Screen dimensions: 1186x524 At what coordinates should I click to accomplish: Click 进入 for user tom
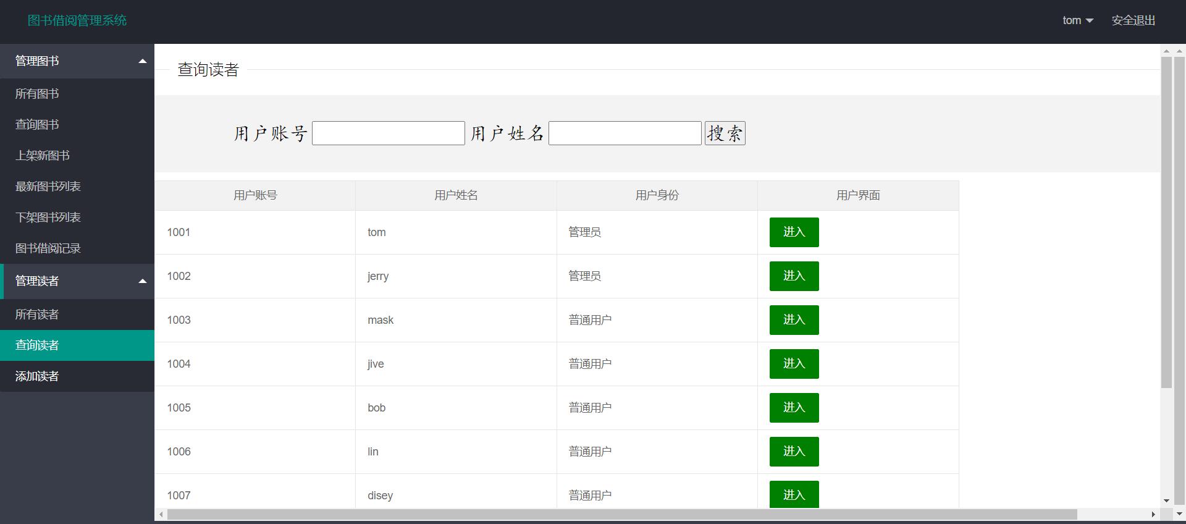click(794, 232)
